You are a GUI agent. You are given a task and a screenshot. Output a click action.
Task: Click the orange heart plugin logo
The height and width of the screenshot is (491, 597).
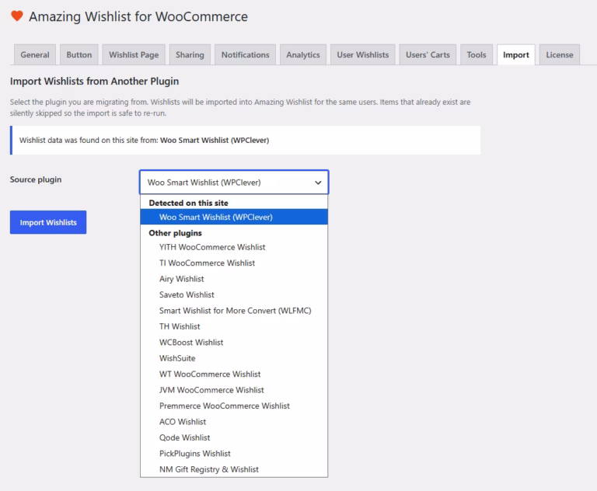pyautogui.click(x=17, y=16)
